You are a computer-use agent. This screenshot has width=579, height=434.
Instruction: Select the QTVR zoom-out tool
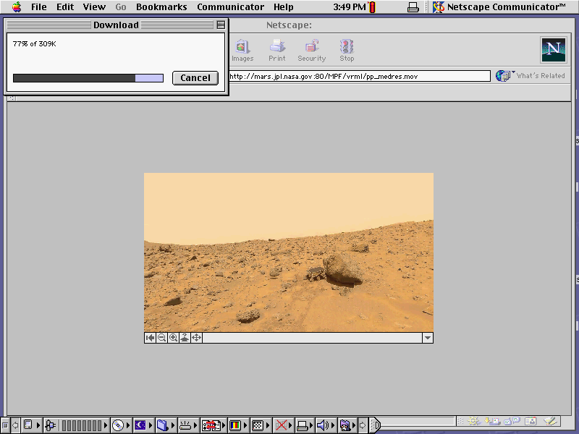[162, 337]
